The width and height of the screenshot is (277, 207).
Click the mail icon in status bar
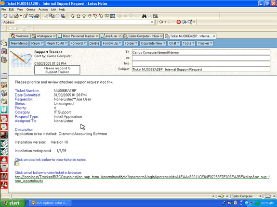(x=268, y=196)
